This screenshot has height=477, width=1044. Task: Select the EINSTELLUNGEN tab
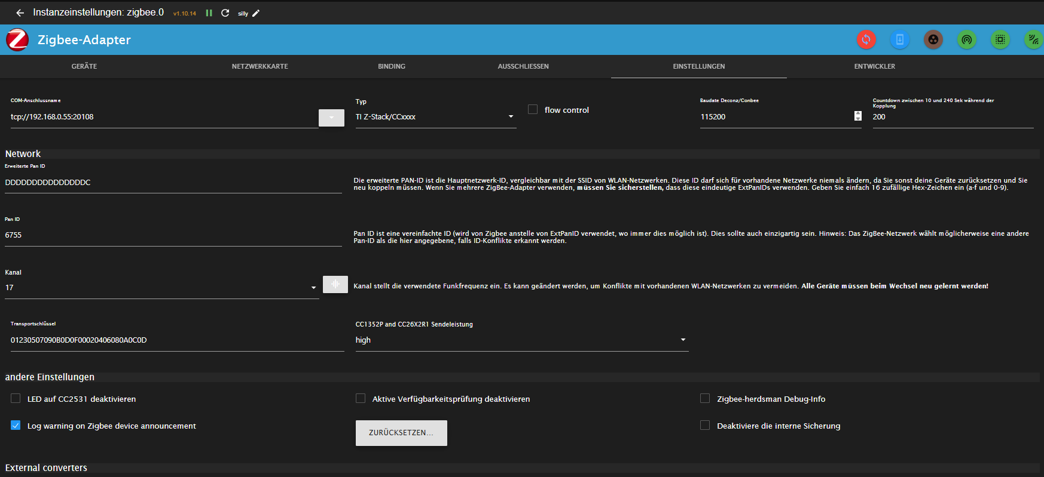point(699,66)
